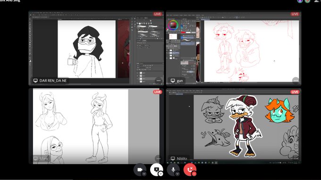Open more options on DAR REN_DA NE stream
The height and width of the screenshot is (180, 321).
pyautogui.click(x=159, y=81)
